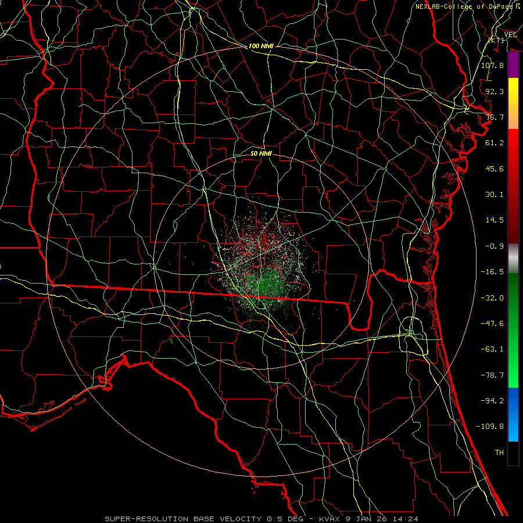Click the yellow-orange segment of color bar
The image size is (523, 523).
[513, 103]
